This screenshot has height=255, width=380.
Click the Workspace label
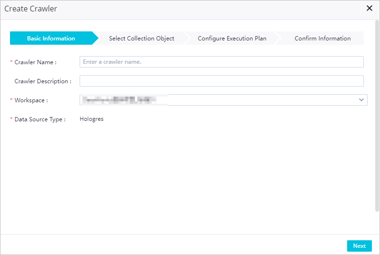click(31, 100)
